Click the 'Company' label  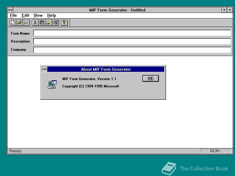[18, 50]
